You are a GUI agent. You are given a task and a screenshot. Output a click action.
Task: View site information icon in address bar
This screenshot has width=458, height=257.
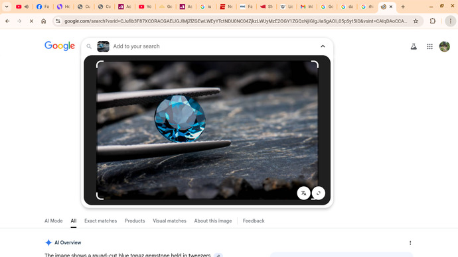pyautogui.click(x=58, y=21)
